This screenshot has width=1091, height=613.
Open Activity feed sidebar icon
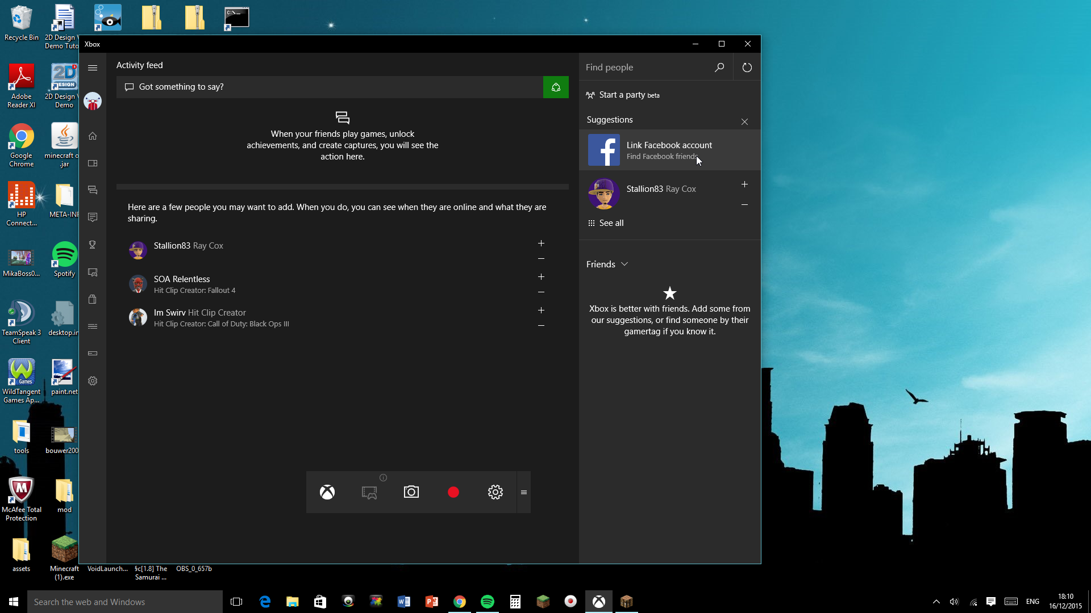[93, 190]
